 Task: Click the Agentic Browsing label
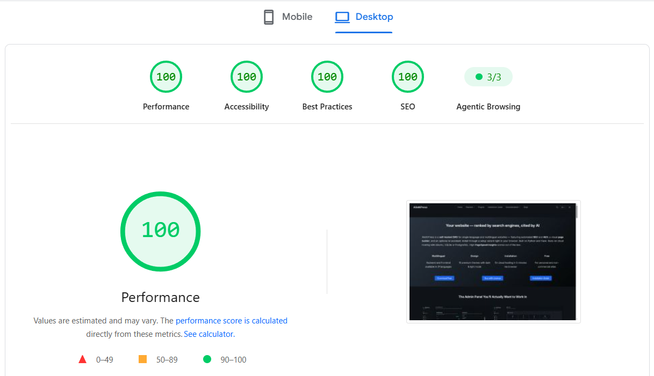[488, 107]
